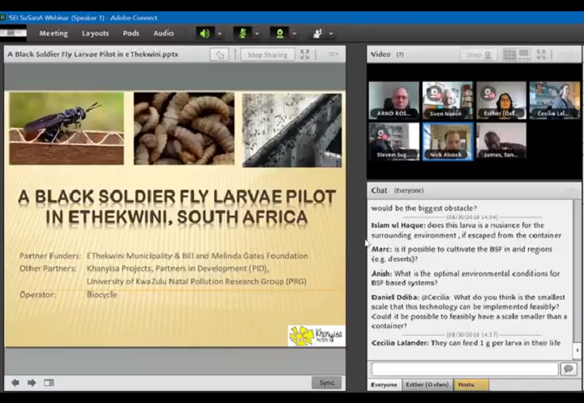Select the pointer tool in Share pod

tap(219, 54)
